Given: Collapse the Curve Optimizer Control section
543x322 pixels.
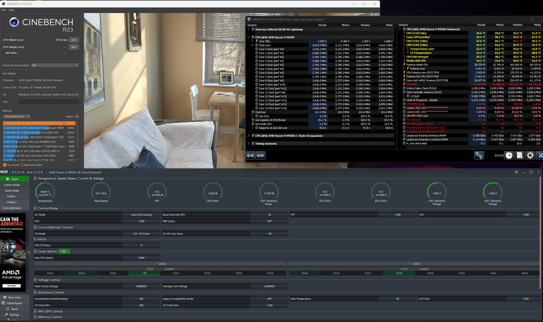Looking at the screenshot, I should pos(36,227).
